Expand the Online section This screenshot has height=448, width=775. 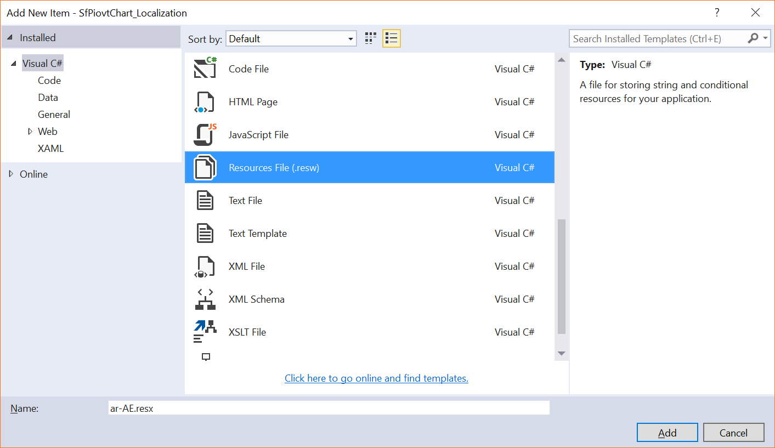click(x=11, y=174)
